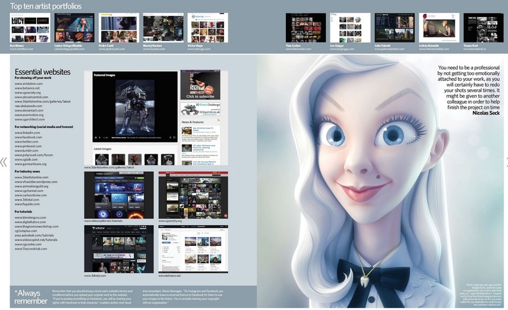Viewport: 508px width, 310px height.
Task: Click cgi.tutsplus.com link
Action: point(25,231)
